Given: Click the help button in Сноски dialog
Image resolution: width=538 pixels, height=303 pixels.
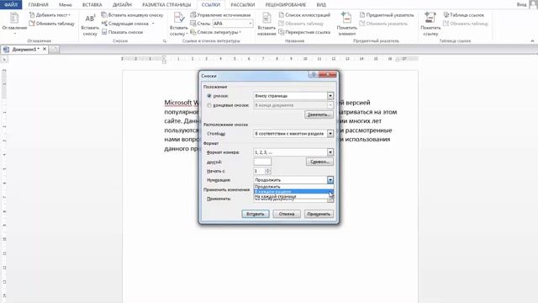Looking at the screenshot, I should [313, 74].
